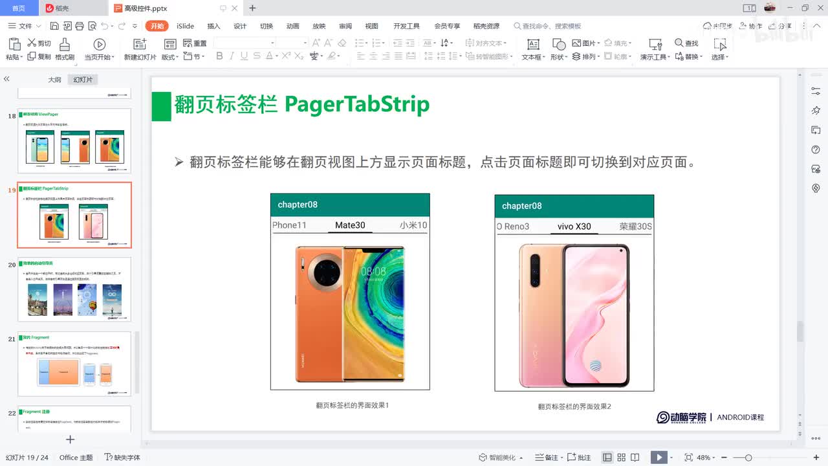Switch to Reading view book icon
The height and width of the screenshot is (466, 828).
[x=635, y=458]
